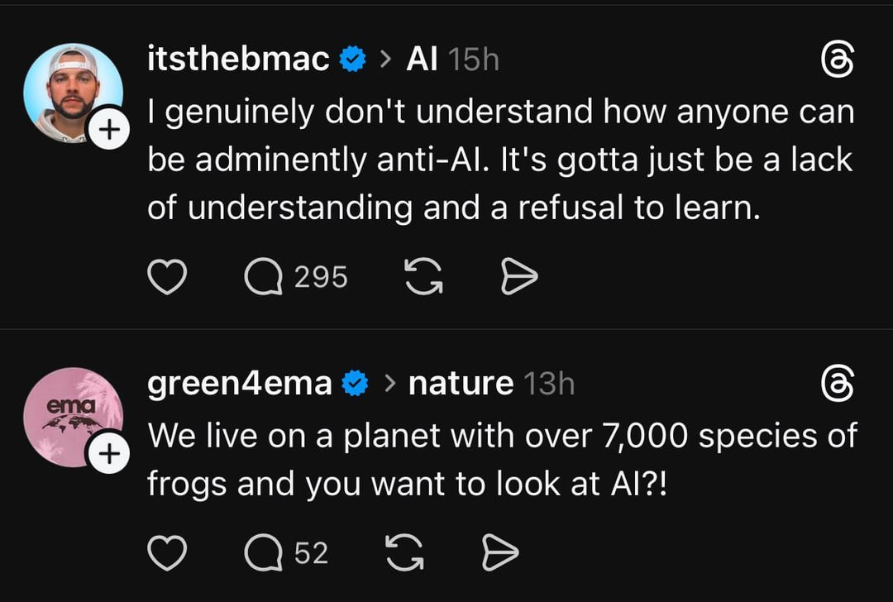View itsthebmac profile picture
The height and width of the screenshot is (602, 893).
70,89
